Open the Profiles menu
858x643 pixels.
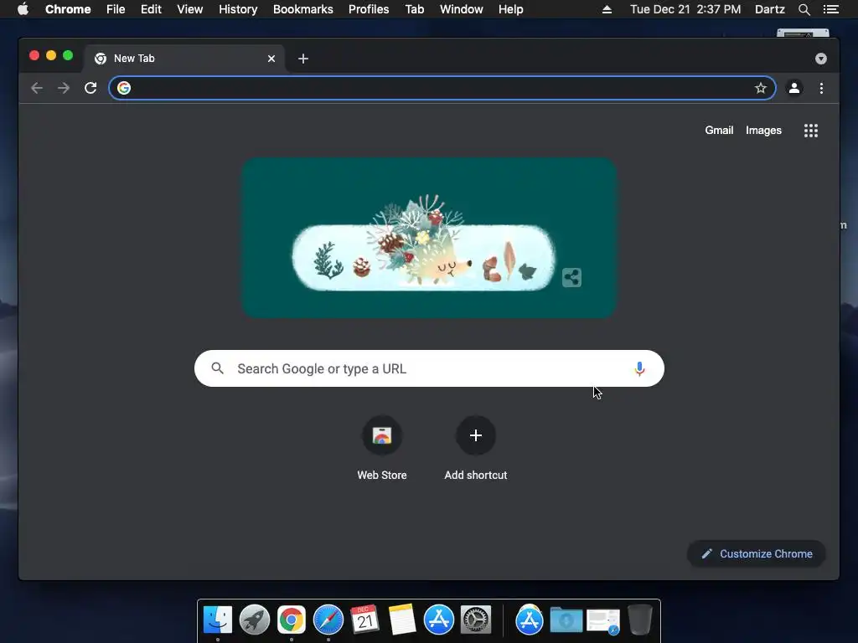tap(369, 9)
